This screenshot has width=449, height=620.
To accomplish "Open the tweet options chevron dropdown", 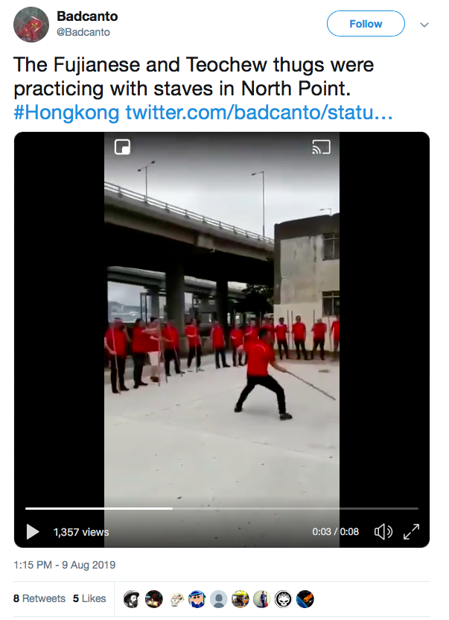I will click(424, 25).
